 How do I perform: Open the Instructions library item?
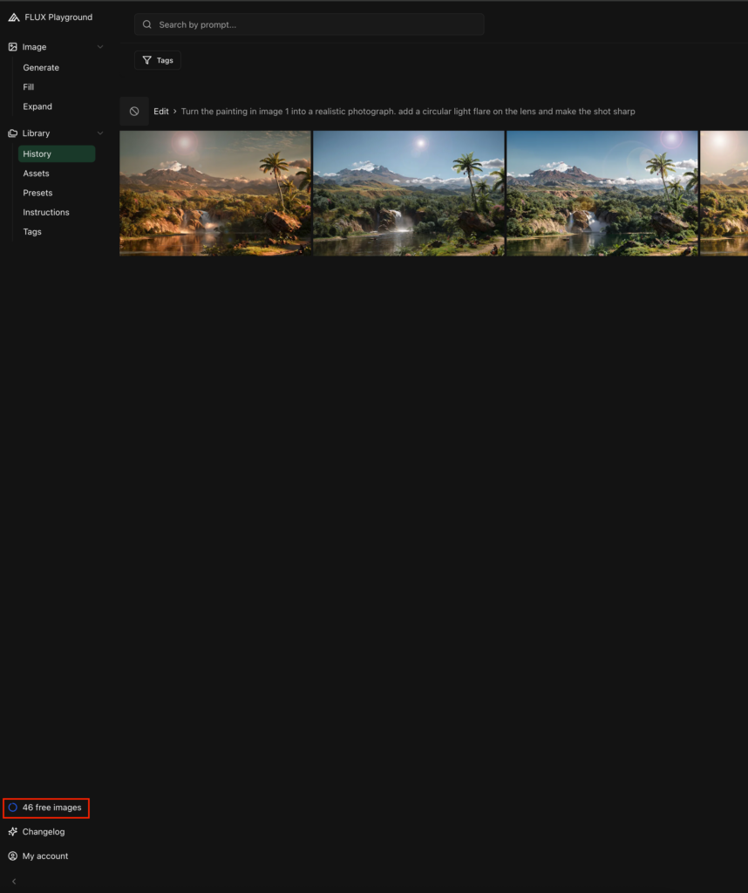click(x=46, y=213)
